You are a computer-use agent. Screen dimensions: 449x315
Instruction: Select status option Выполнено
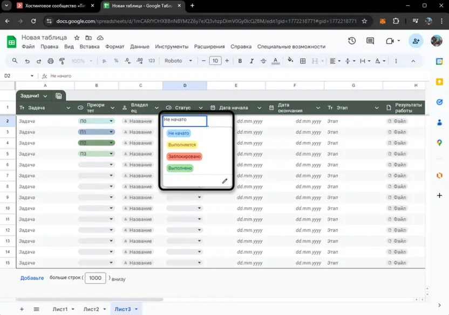(180, 168)
